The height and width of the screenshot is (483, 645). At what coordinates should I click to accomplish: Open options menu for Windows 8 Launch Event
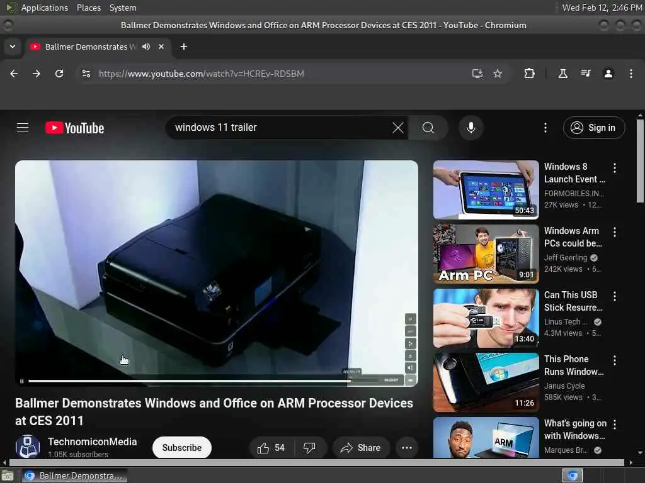[615, 167]
